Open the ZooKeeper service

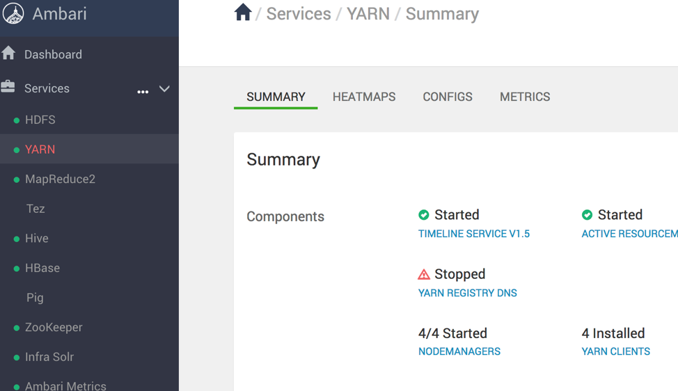[x=54, y=327]
